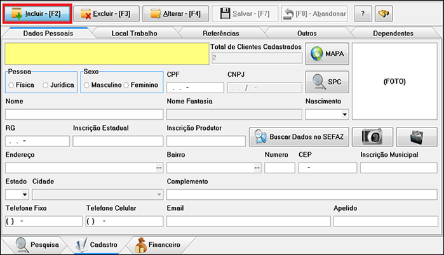Screen dimensions: 444x255
Task: Open the Financeiro bottom tab
Action: 156,244
